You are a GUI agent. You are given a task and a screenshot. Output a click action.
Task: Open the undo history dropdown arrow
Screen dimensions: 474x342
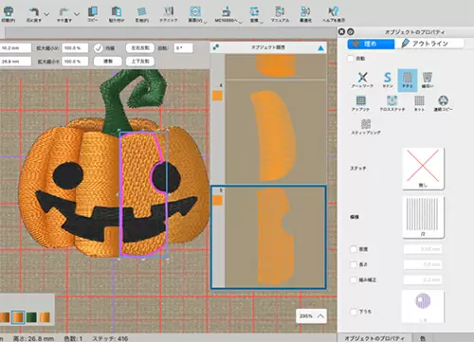tap(46, 14)
